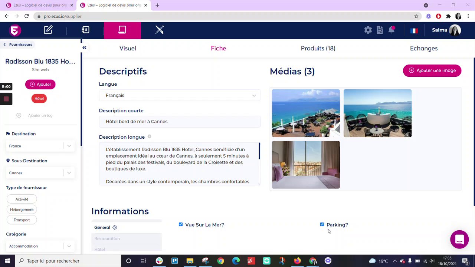Open the taskbar clock and date
The height and width of the screenshot is (267, 475).
pyautogui.click(x=447, y=261)
